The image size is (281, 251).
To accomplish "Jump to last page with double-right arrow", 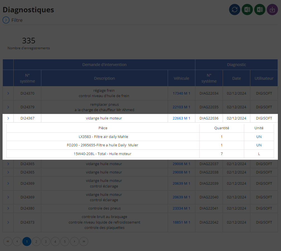I will tap(84, 241).
